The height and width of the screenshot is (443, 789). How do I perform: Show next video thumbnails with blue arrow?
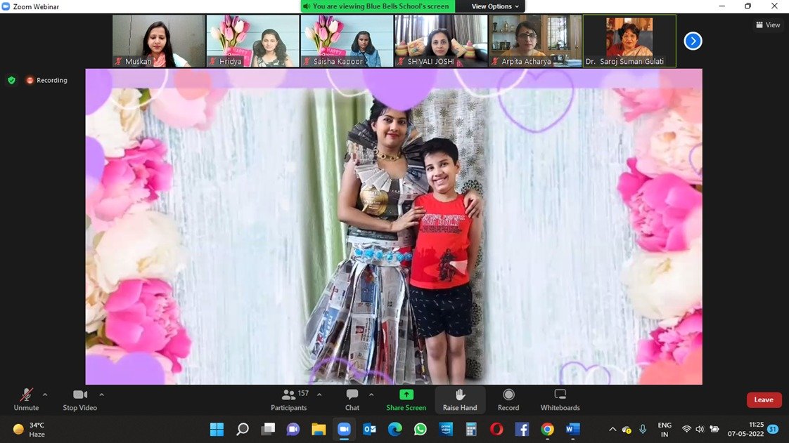(693, 41)
